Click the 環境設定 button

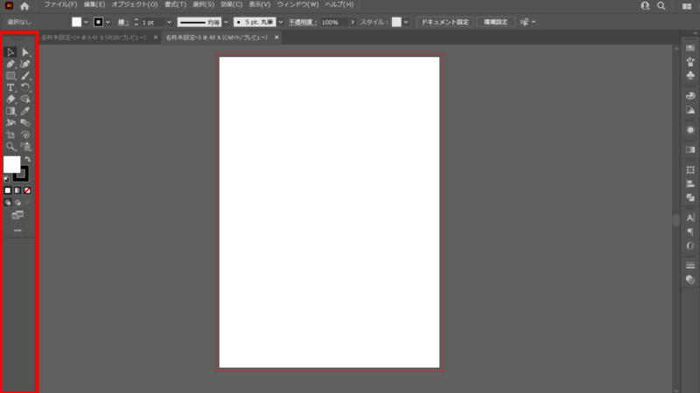(x=495, y=22)
